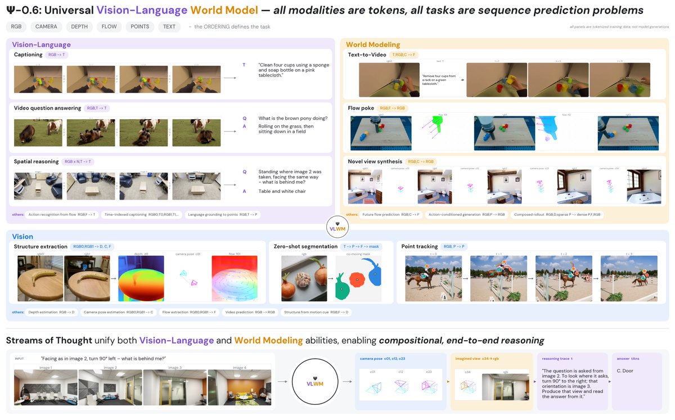This screenshot has width=675, height=420.
Task: Click image 3 in the Streams of Thought input
Action: 175,387
